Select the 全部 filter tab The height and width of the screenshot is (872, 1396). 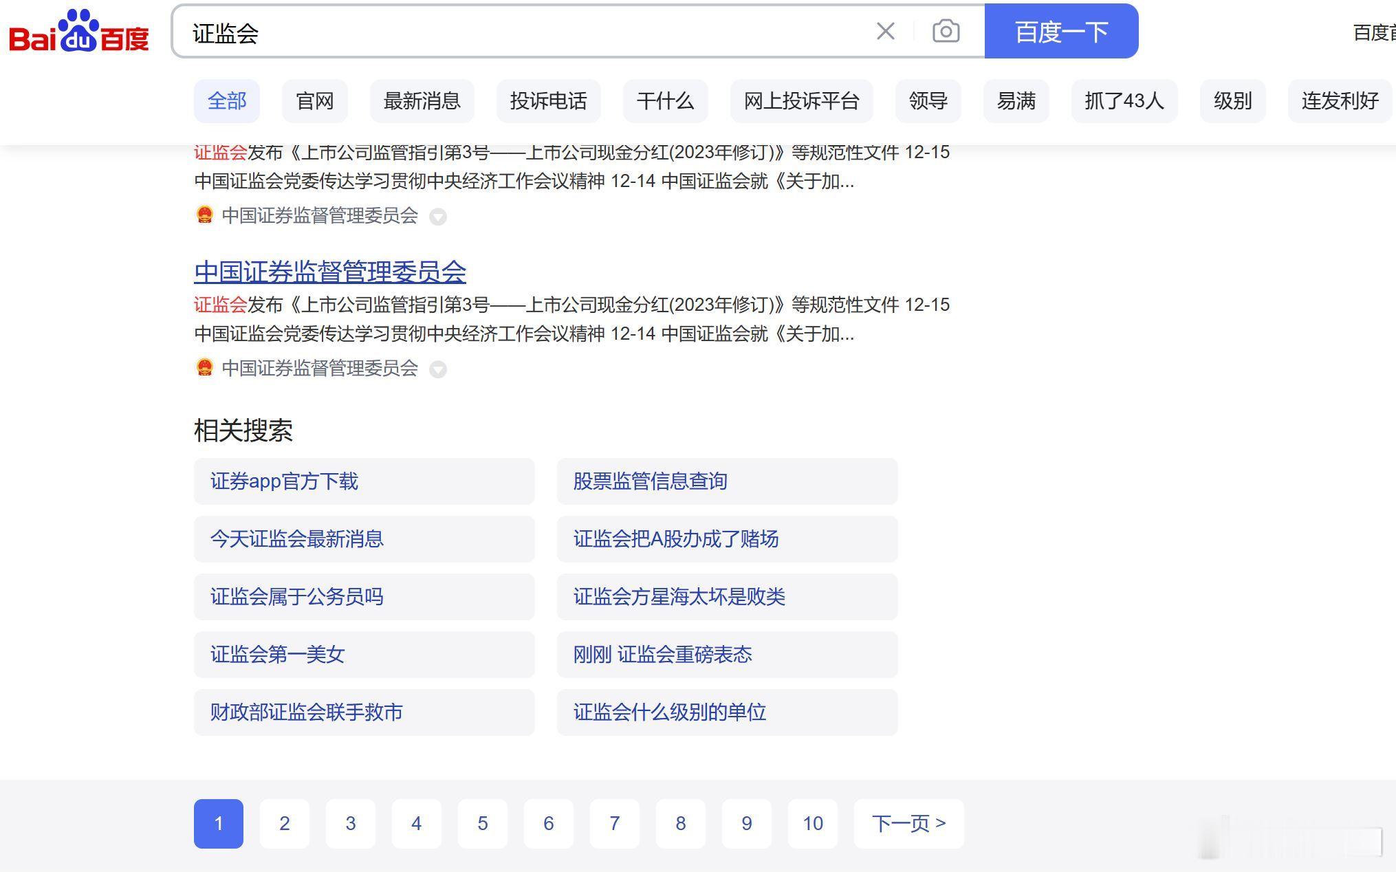(x=227, y=101)
